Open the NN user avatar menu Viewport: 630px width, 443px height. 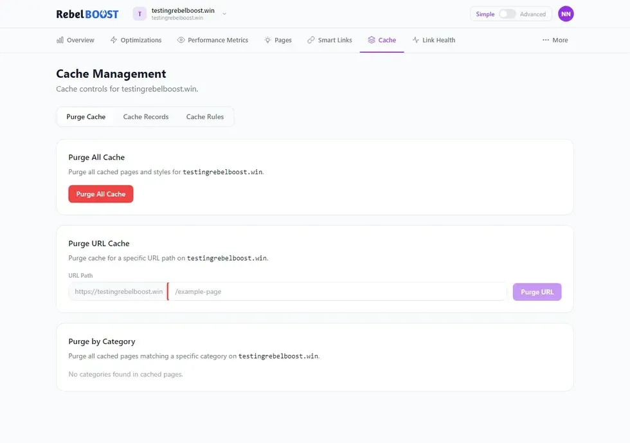pos(566,14)
